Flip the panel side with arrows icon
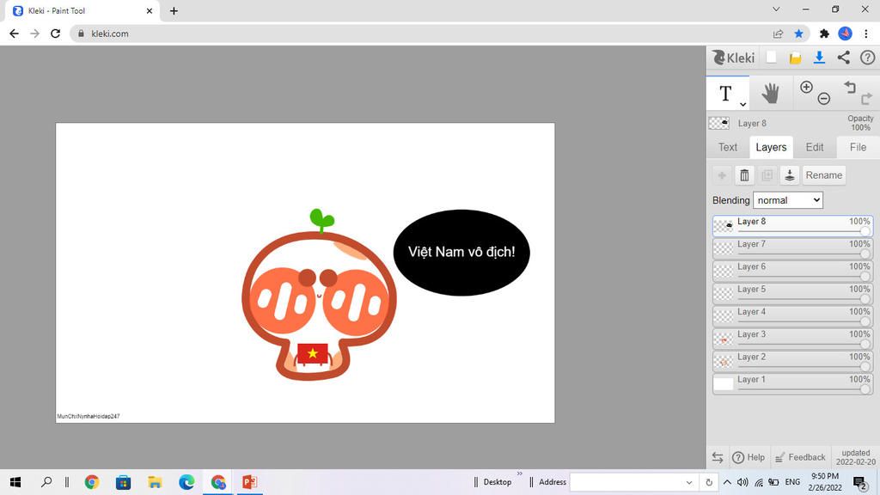The image size is (880, 495). pyautogui.click(x=718, y=457)
